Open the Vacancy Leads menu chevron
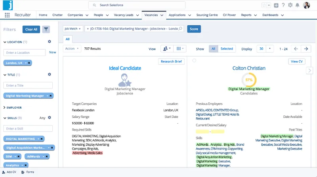Viewport: 317px width, 177px height. 137,15
